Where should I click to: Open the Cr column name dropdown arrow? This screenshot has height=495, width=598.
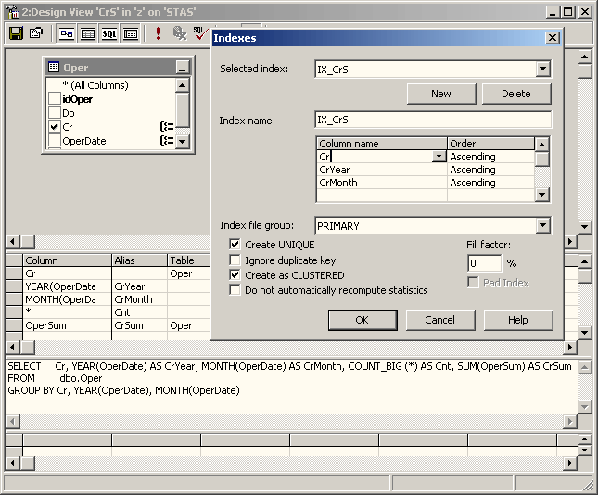coord(439,158)
